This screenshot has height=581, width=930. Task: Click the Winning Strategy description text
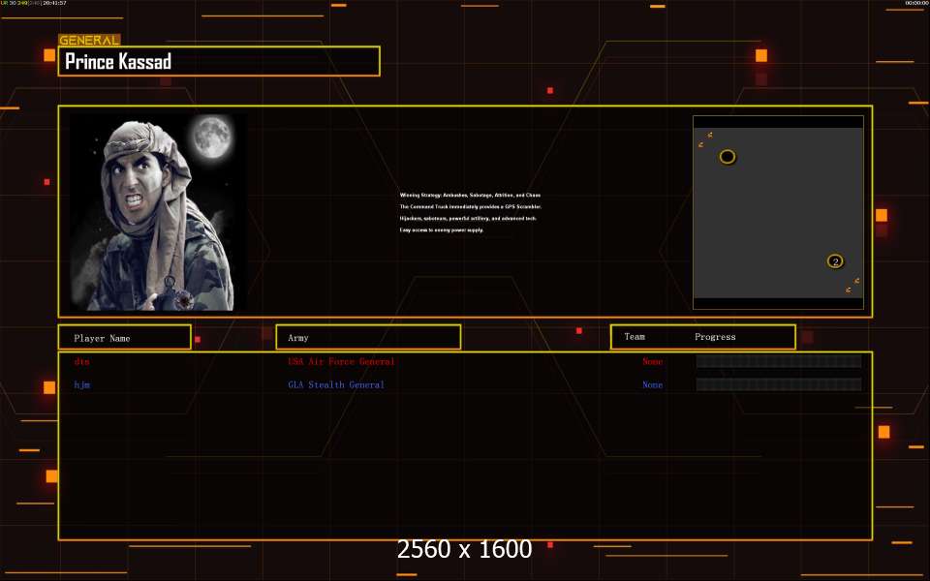[x=470, y=212]
